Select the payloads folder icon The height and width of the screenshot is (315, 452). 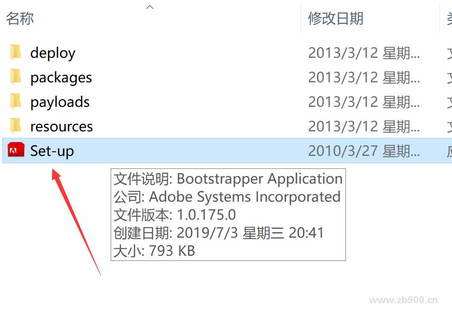(16, 101)
